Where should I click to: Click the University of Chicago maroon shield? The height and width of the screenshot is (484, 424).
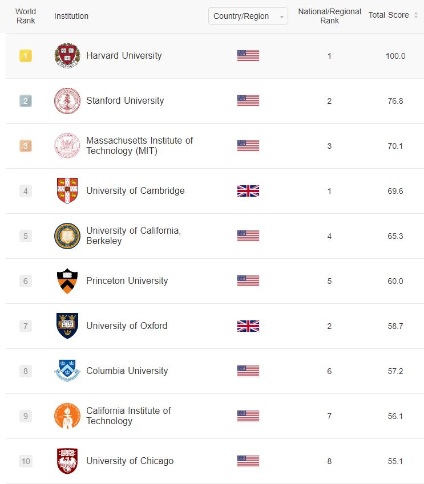(x=67, y=461)
